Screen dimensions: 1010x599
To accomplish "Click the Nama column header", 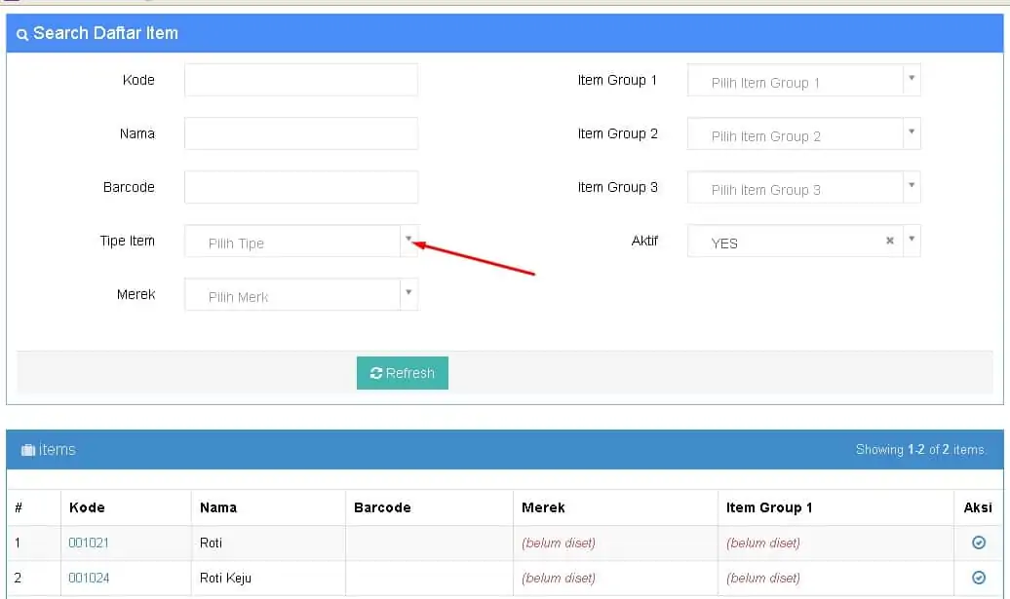I will (218, 507).
